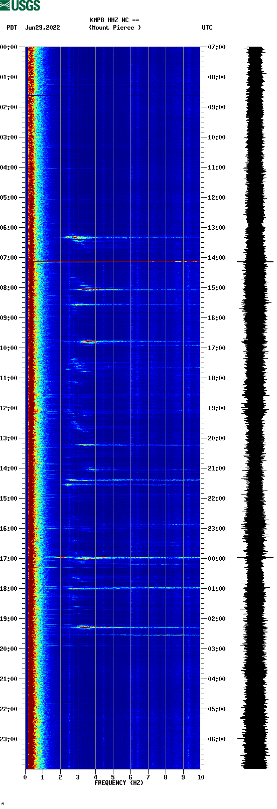This screenshot has width=277, height=809.
Task: Click the '3' frequency axis tick label
Action: (x=78, y=777)
